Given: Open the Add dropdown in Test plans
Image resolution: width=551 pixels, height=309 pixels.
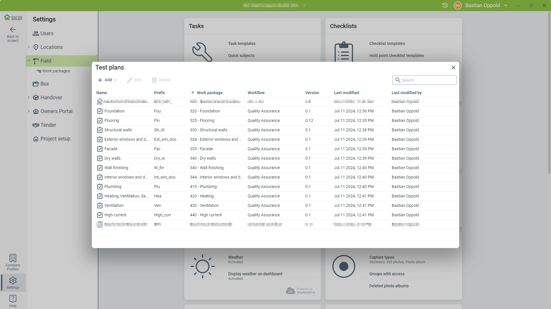Looking at the screenshot, I should pos(108,80).
